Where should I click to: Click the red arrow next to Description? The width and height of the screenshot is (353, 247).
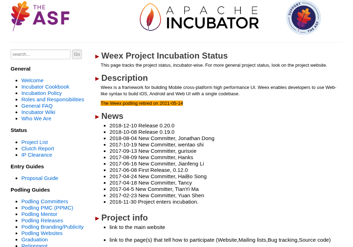[x=97, y=79]
